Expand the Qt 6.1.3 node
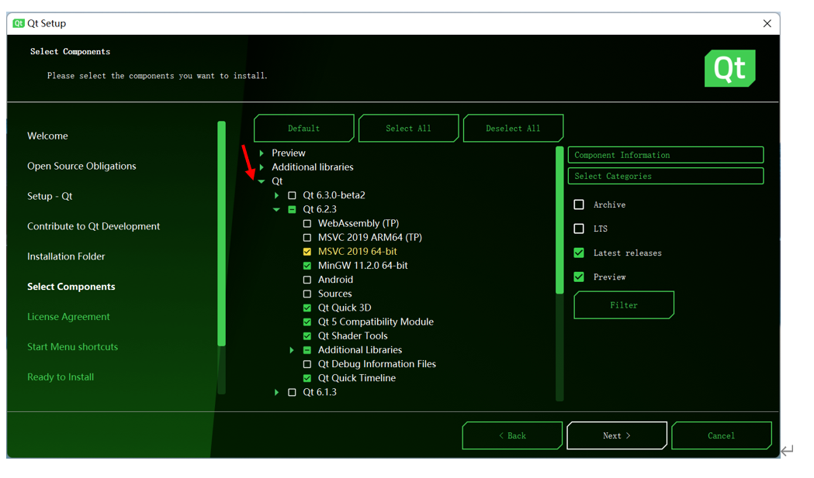Screen dimensions: 814x478 (x=277, y=392)
